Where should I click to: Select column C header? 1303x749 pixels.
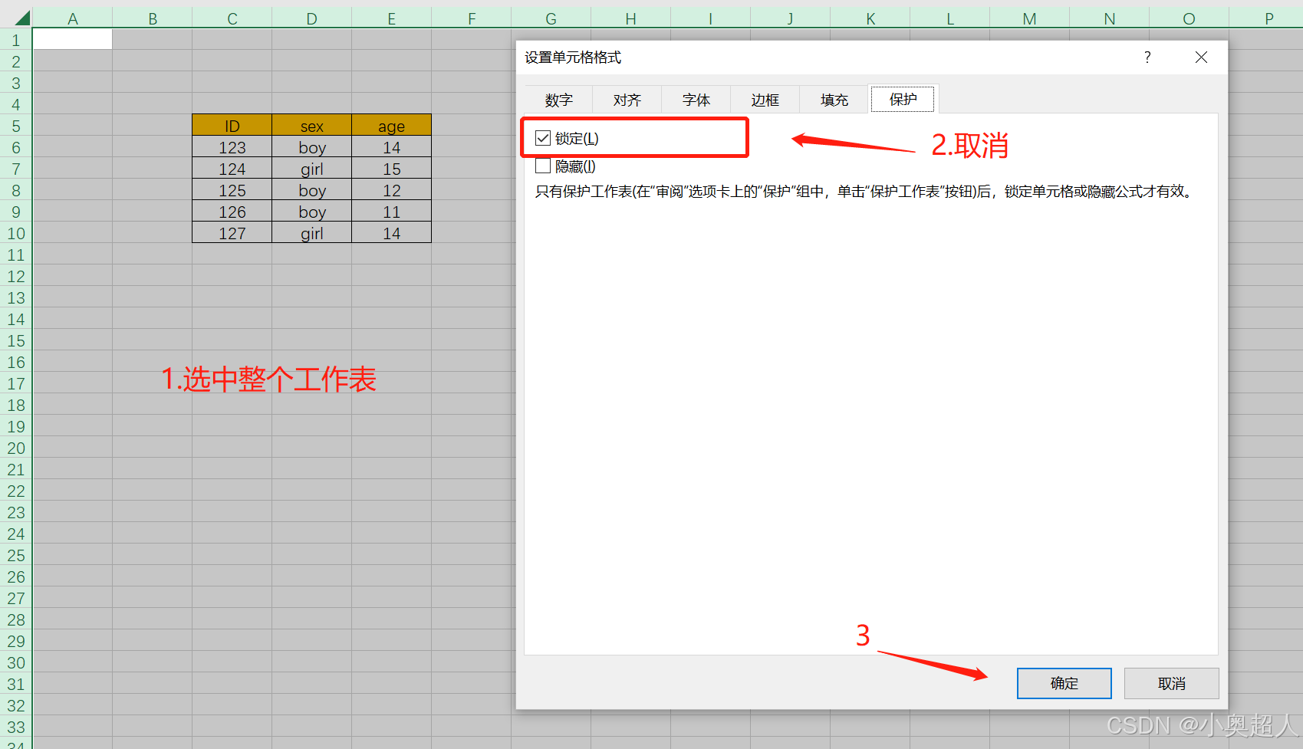(232, 18)
